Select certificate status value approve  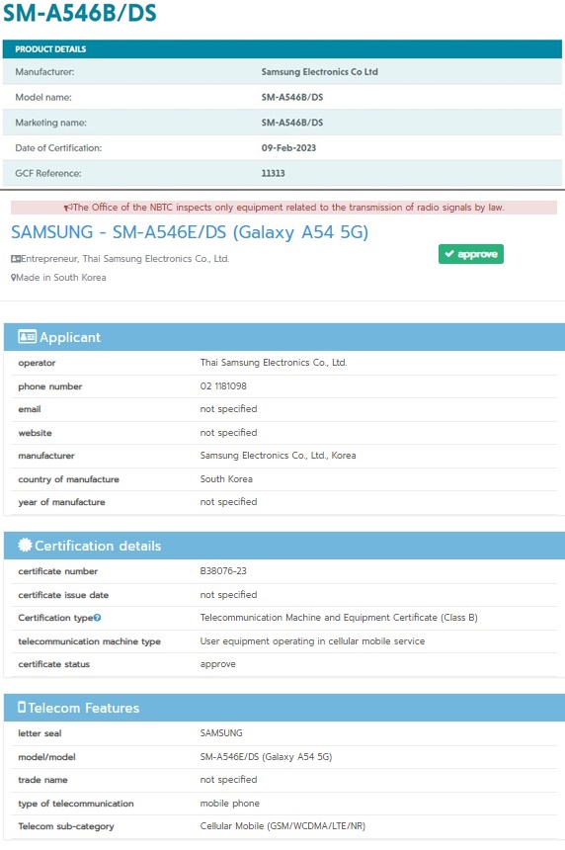coord(217,664)
